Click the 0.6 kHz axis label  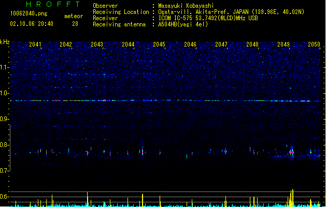(4, 197)
